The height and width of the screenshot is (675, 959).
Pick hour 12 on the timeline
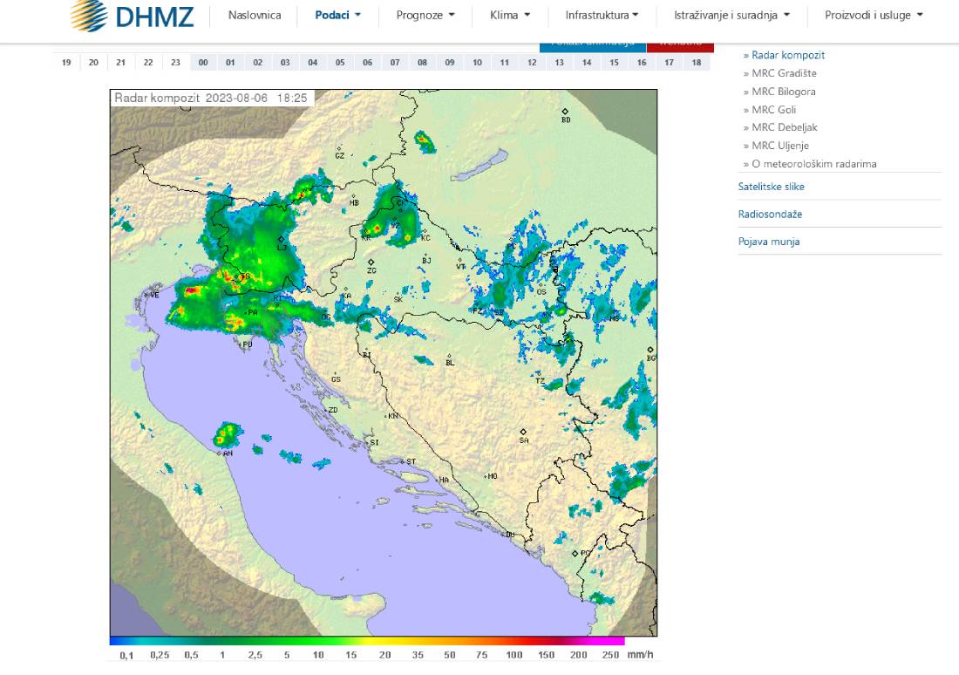coord(532,63)
